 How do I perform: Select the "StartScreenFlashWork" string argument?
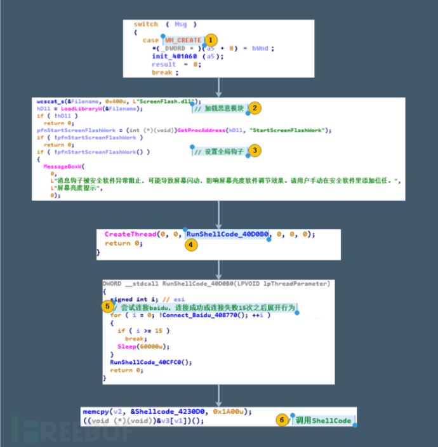point(288,130)
